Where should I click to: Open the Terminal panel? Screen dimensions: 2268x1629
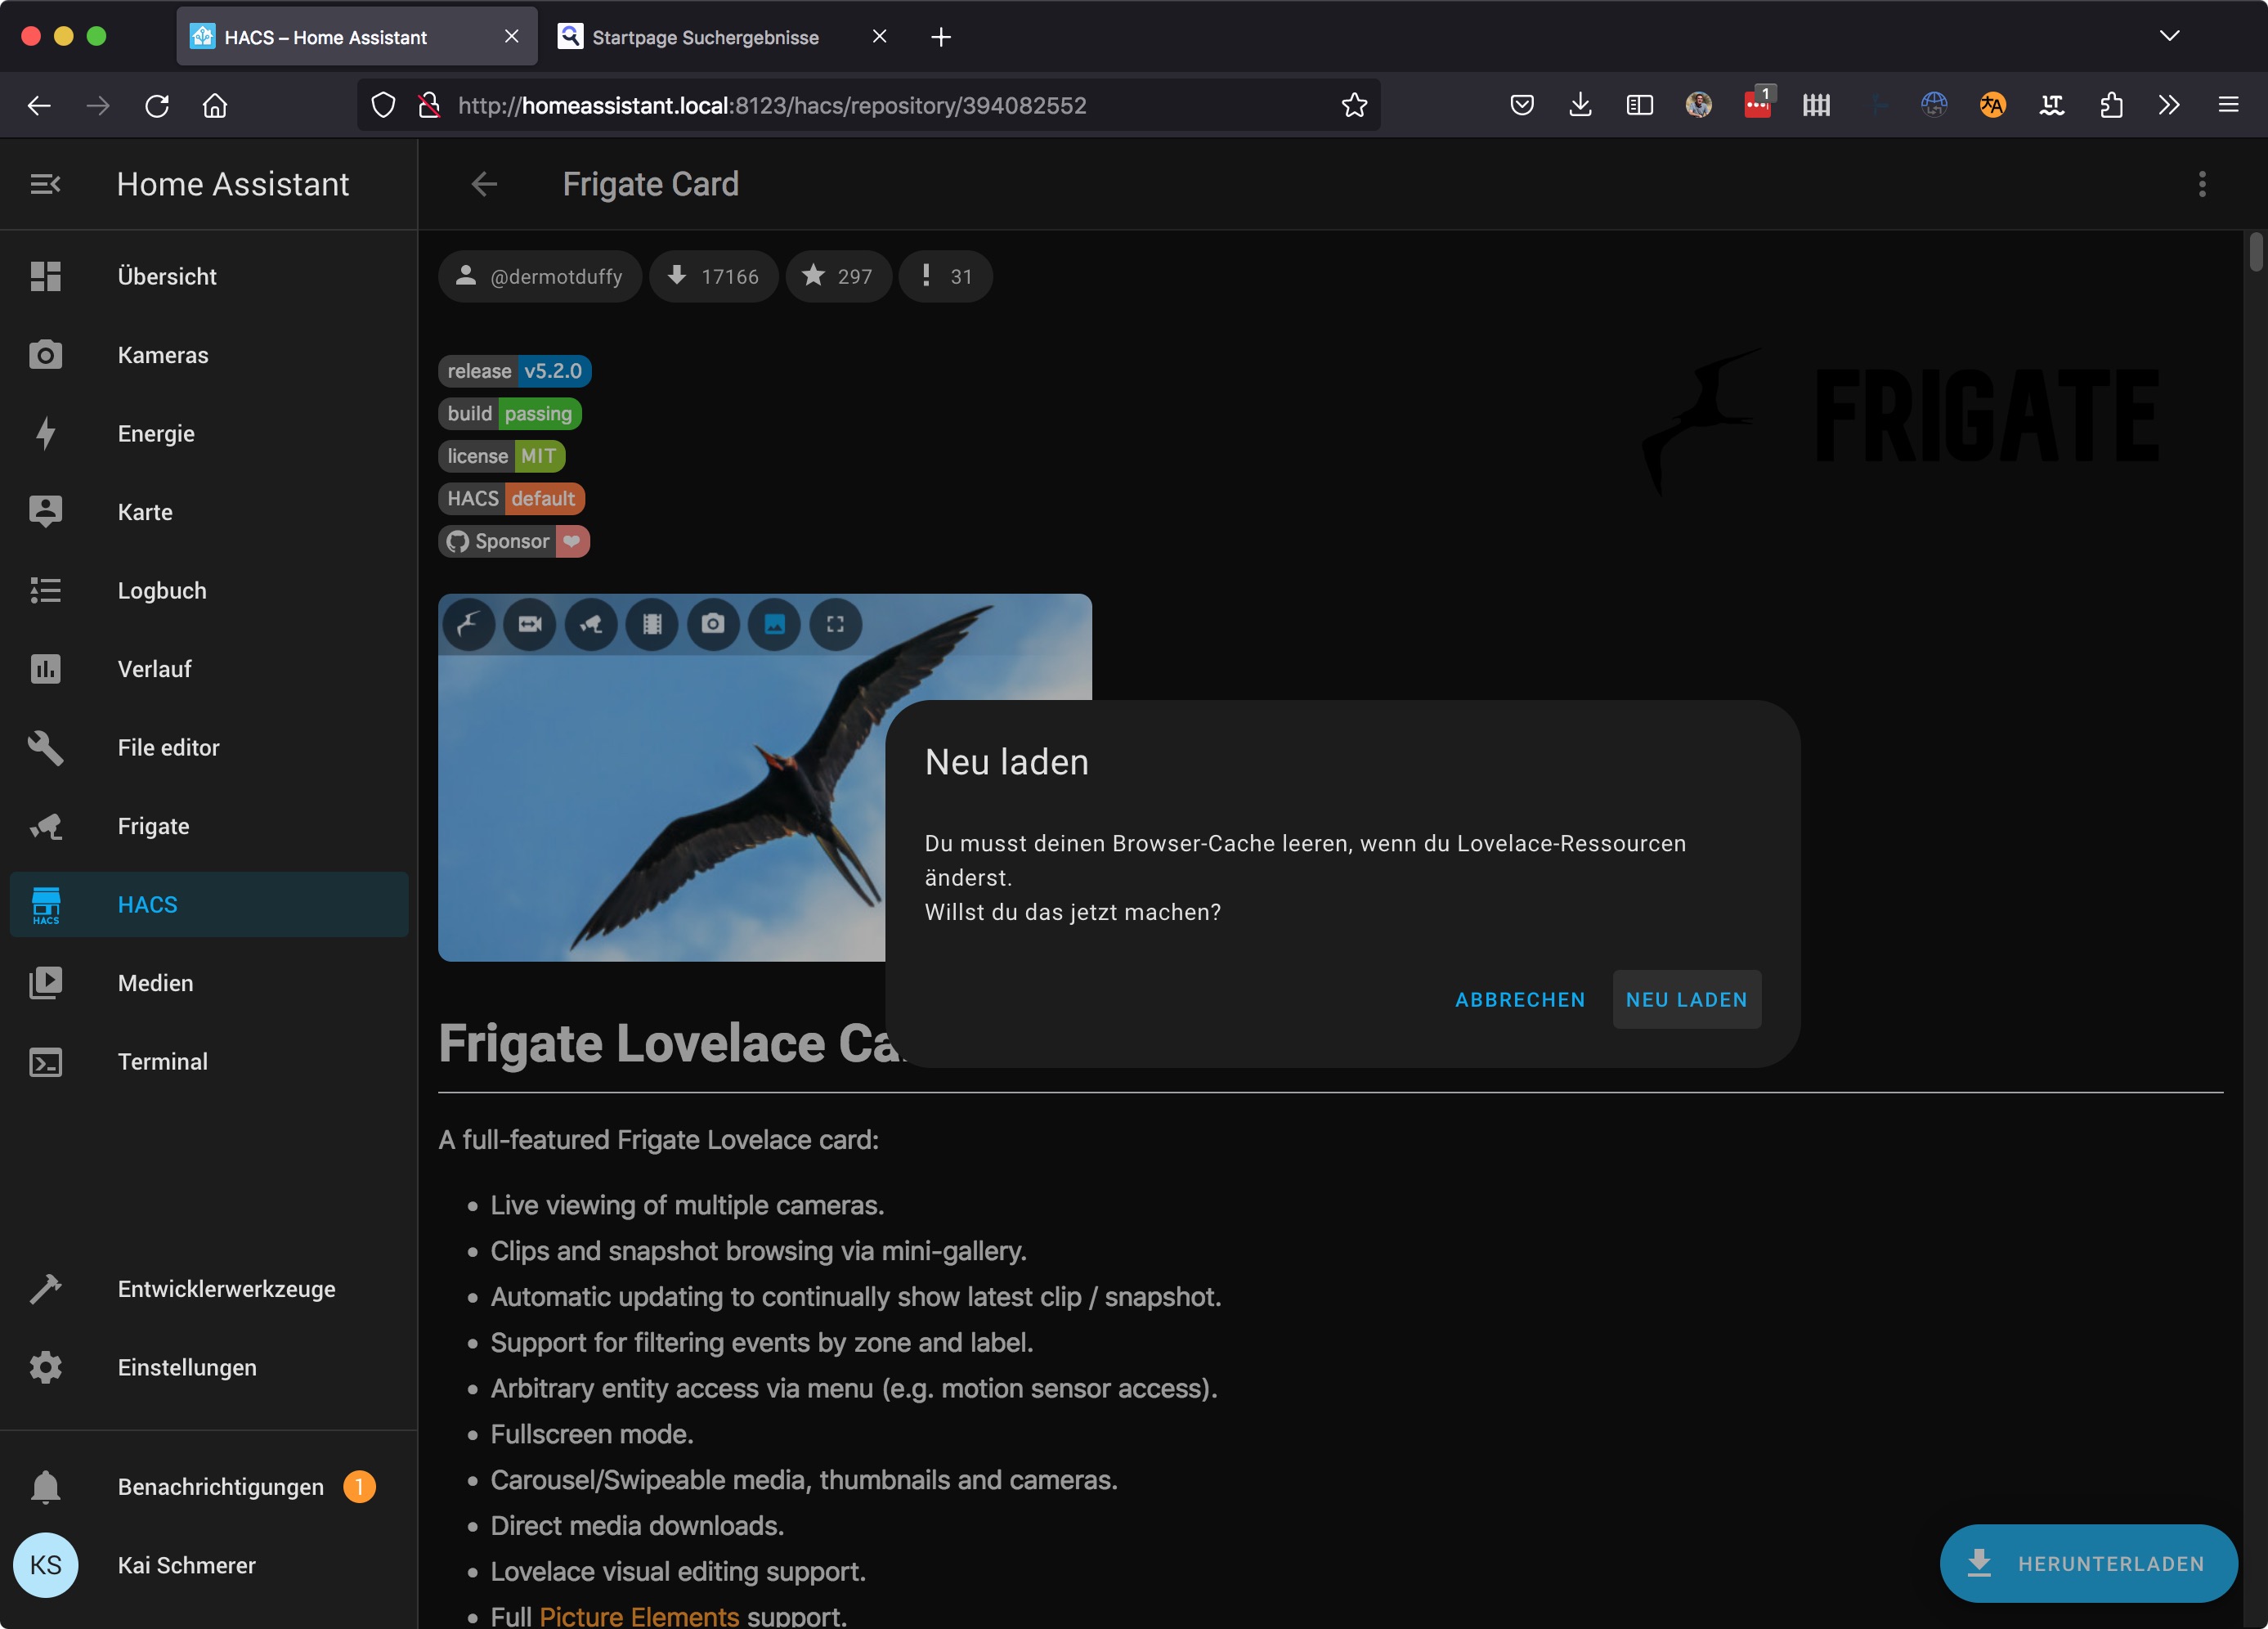click(162, 1061)
